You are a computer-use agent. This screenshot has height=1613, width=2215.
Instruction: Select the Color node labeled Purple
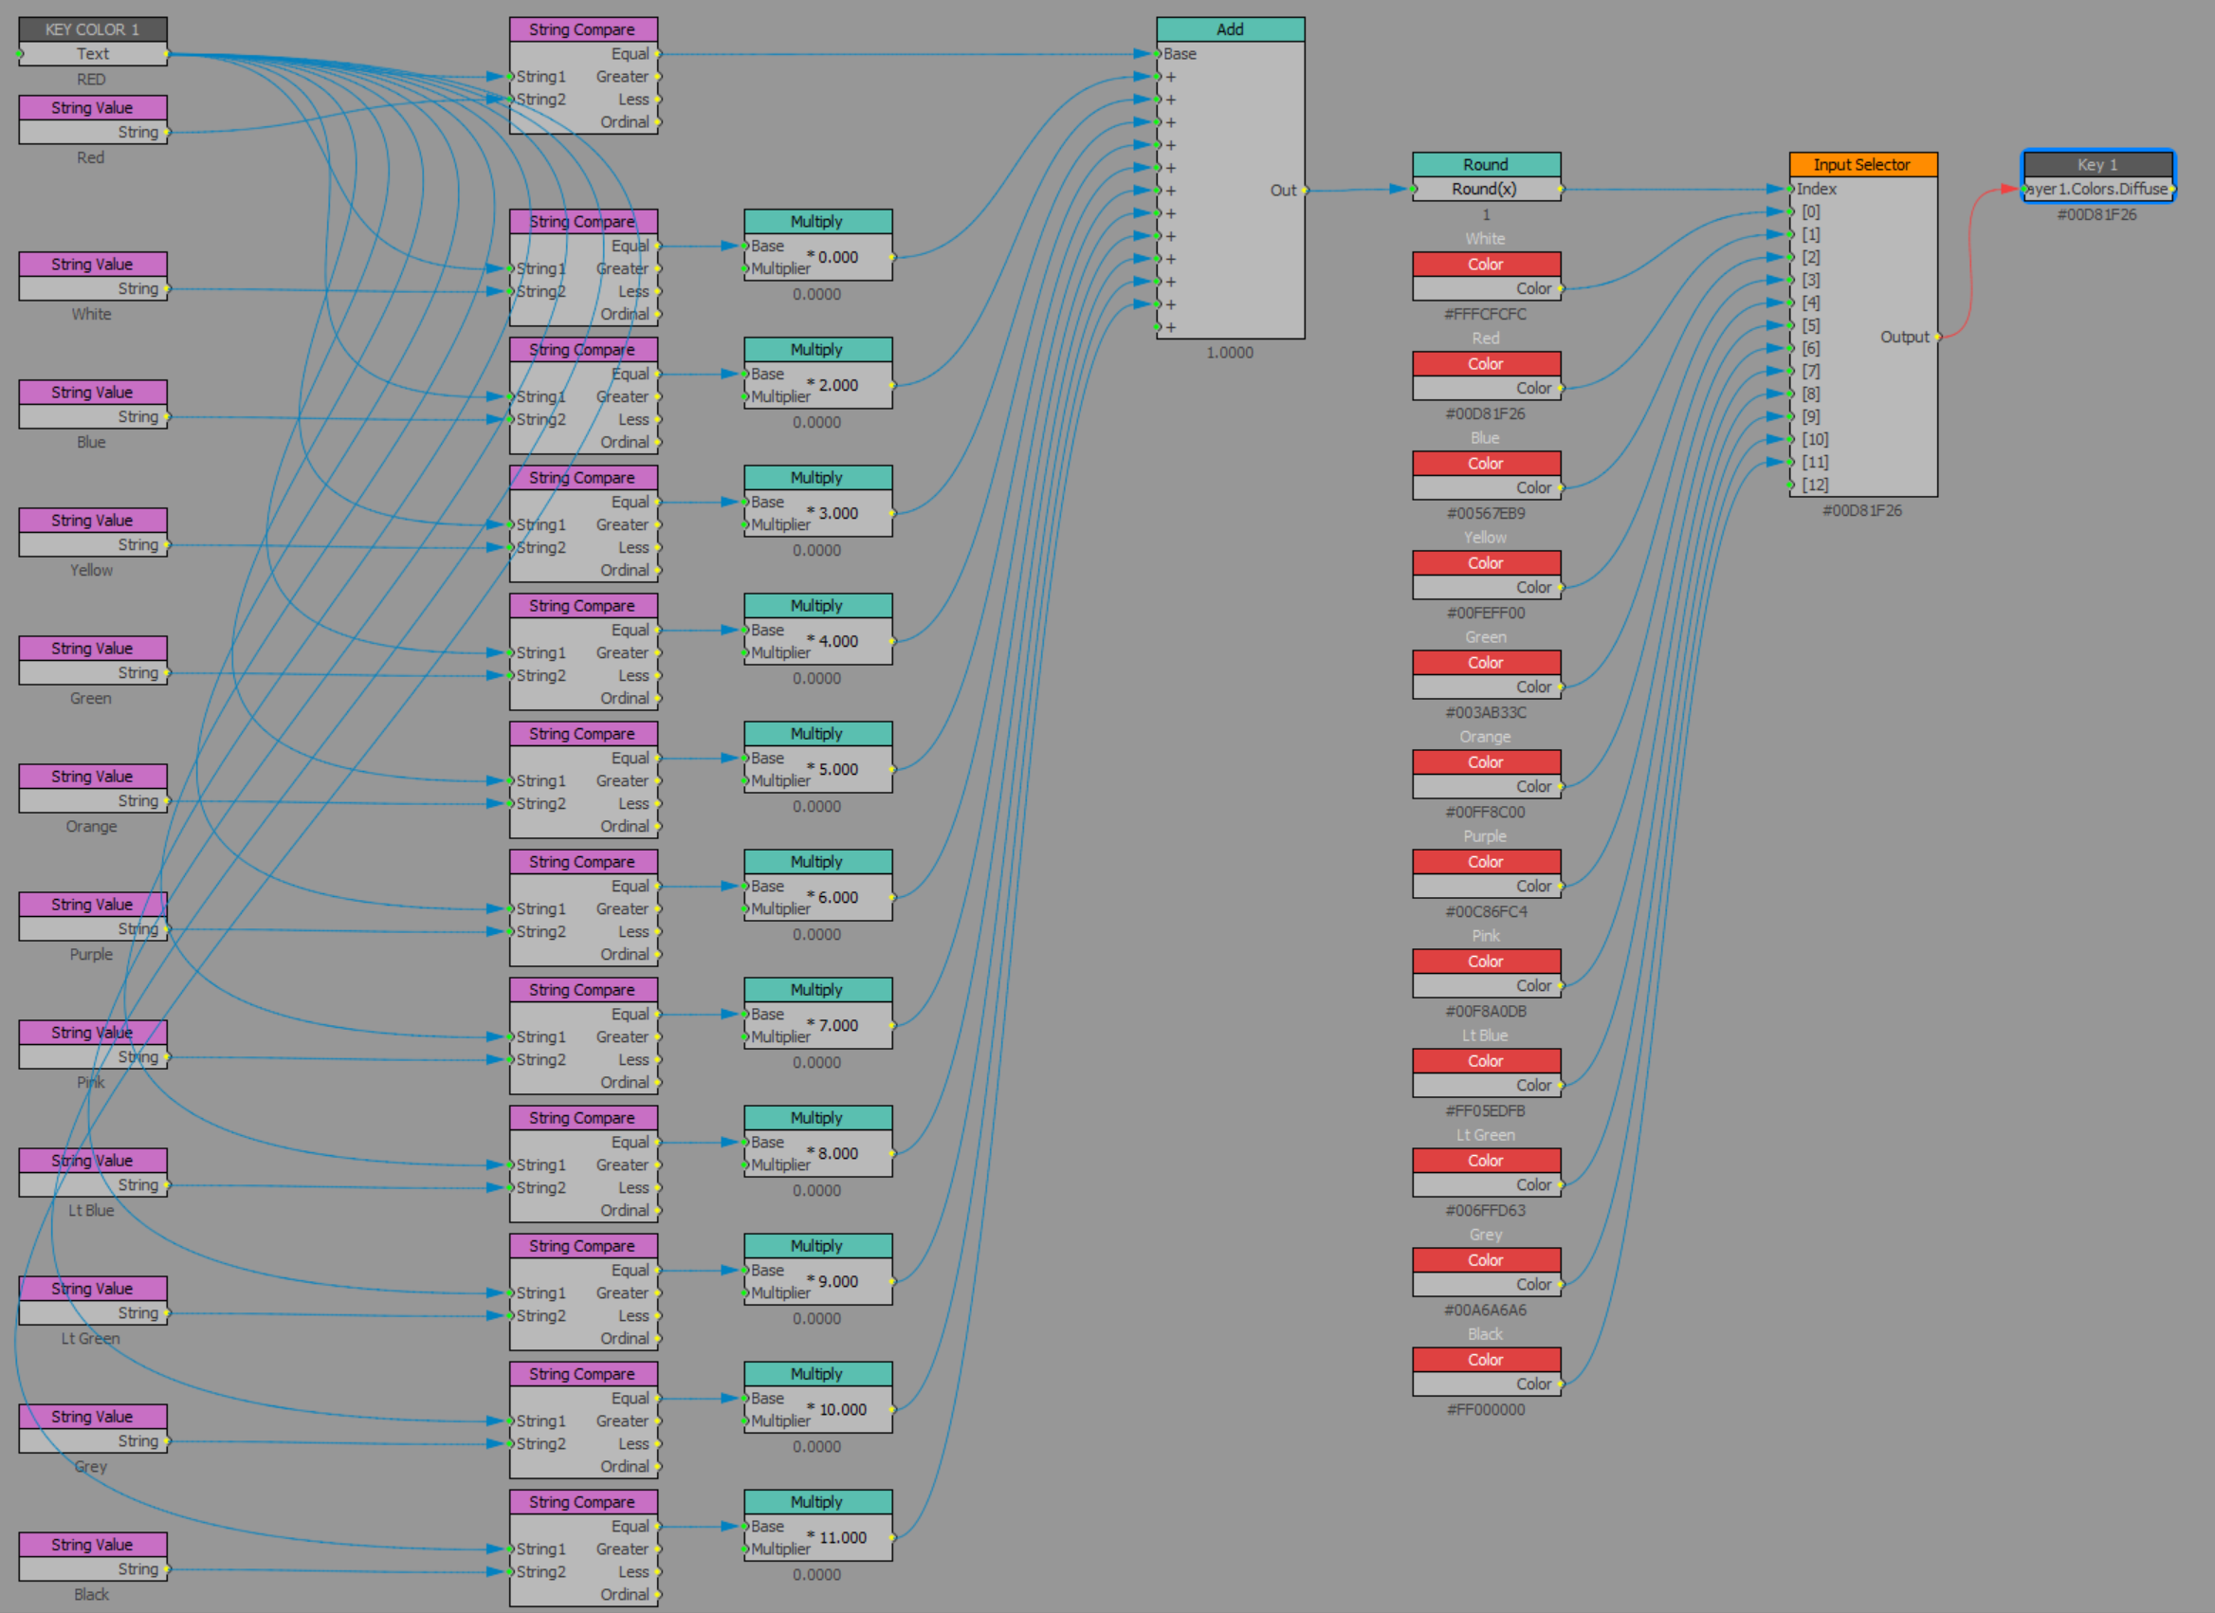(1486, 862)
